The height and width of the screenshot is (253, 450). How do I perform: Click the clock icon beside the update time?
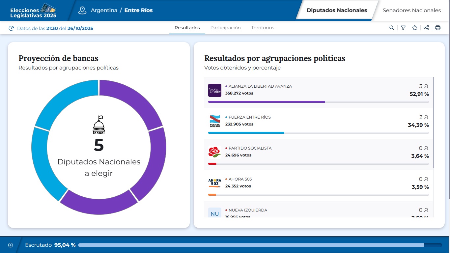coord(12,28)
